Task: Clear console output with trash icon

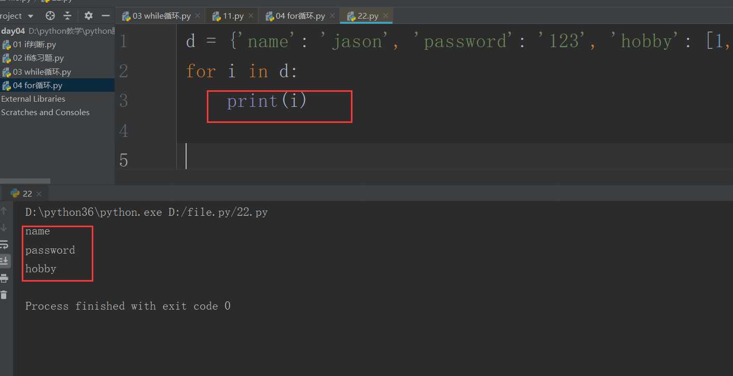Action: click(x=4, y=295)
